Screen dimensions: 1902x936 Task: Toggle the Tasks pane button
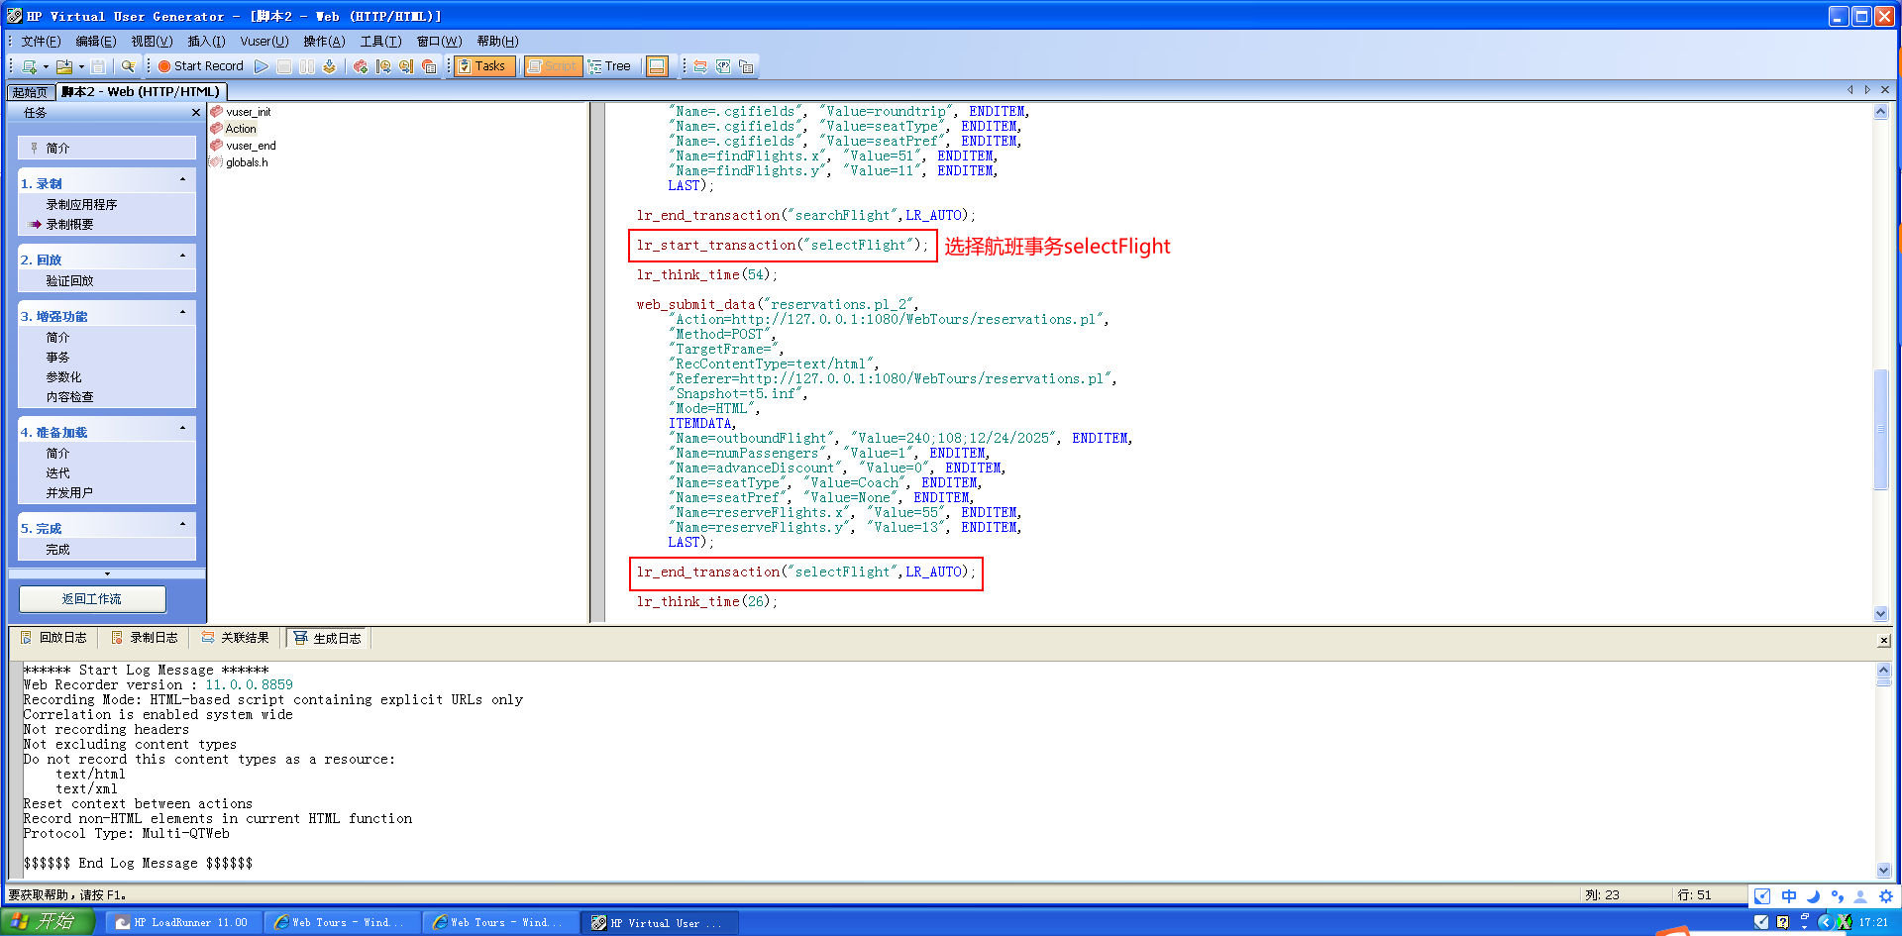click(x=482, y=66)
